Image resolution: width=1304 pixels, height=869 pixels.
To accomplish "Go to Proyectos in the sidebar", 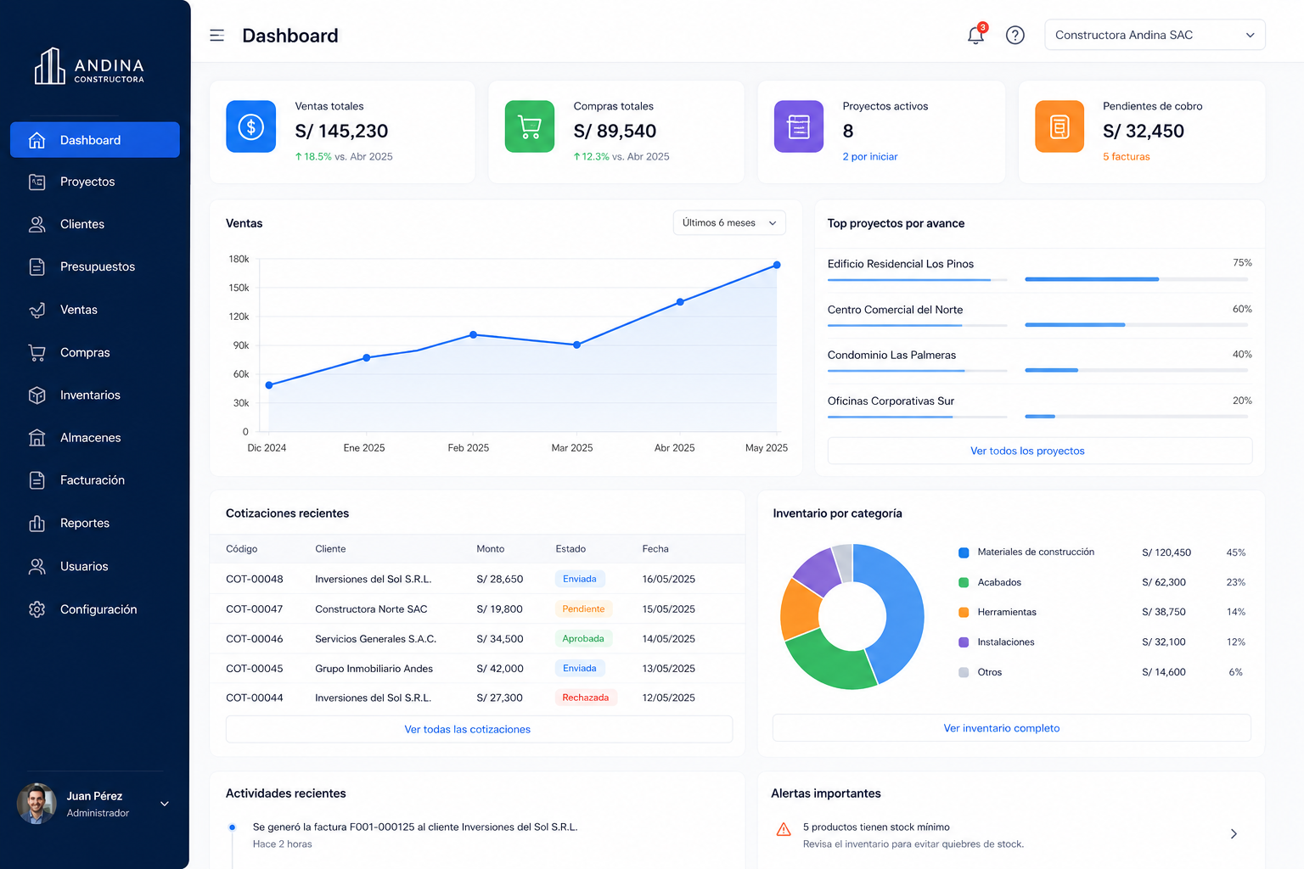I will tap(94, 182).
